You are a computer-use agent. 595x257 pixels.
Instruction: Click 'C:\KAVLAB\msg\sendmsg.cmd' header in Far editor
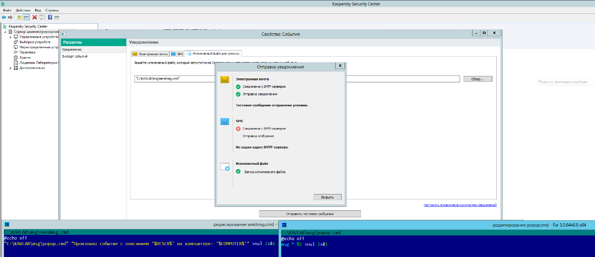pyautogui.click(x=36, y=232)
